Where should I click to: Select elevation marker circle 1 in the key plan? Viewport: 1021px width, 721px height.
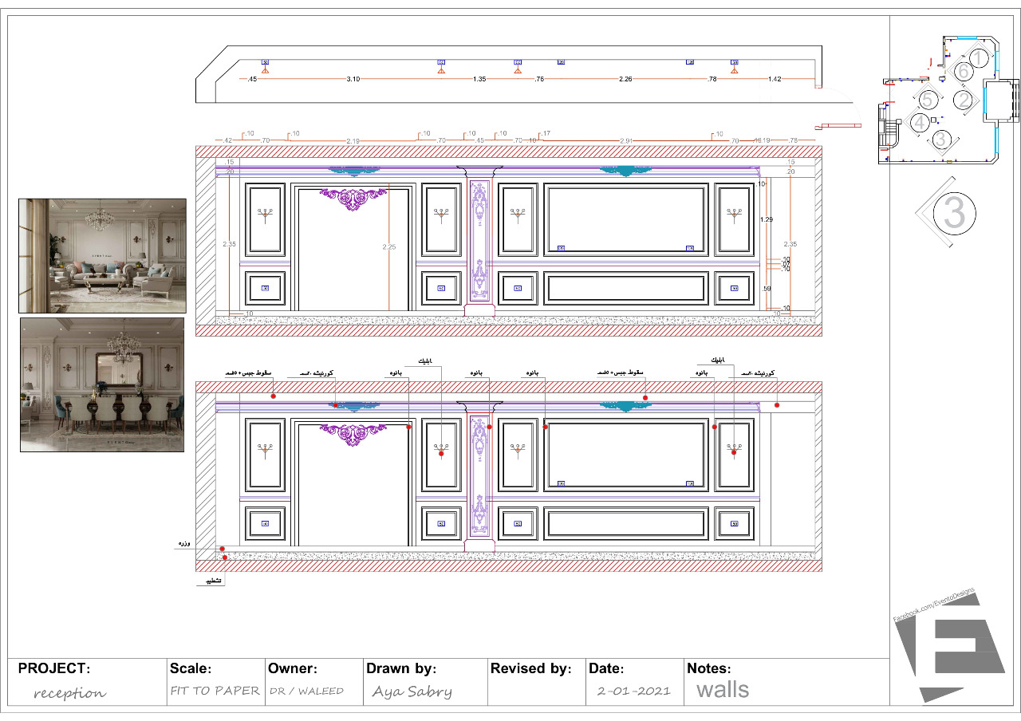click(x=979, y=58)
